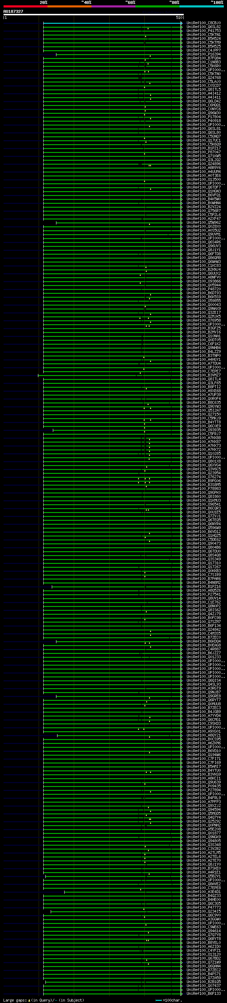Select hit label UniRef100_A4I412
The width and height of the screenshot is (227, 1003).
tap(204, 94)
